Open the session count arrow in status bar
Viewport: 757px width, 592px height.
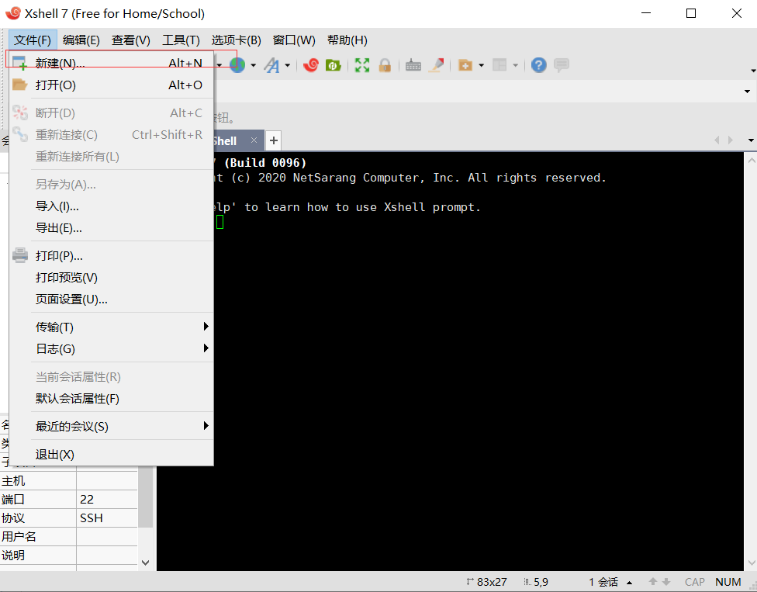(x=630, y=583)
